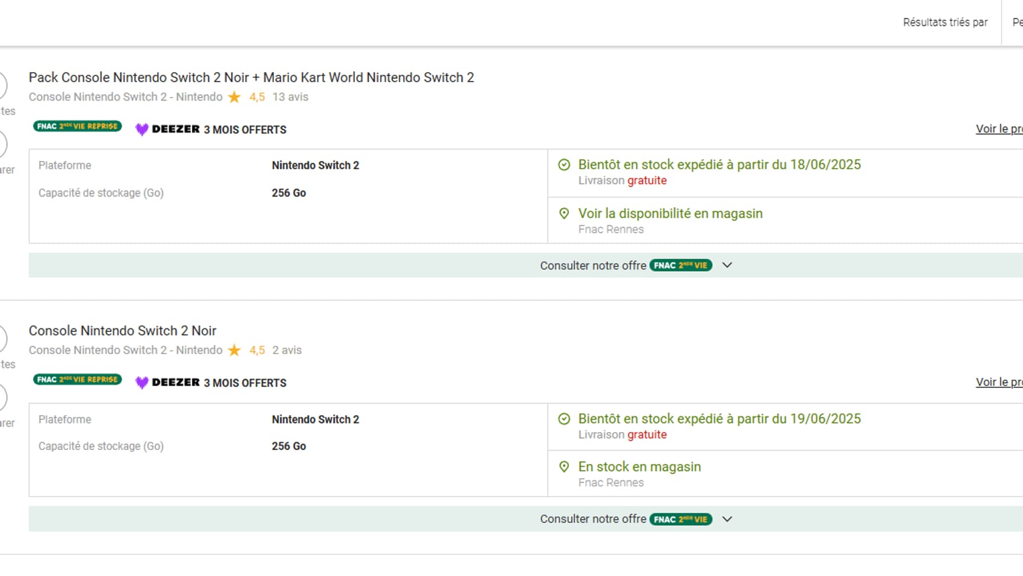Screen dimensions: 1023x576
Task: Click the Deezer heart logo in the Mario Kart pack listing
Action: coord(141,130)
